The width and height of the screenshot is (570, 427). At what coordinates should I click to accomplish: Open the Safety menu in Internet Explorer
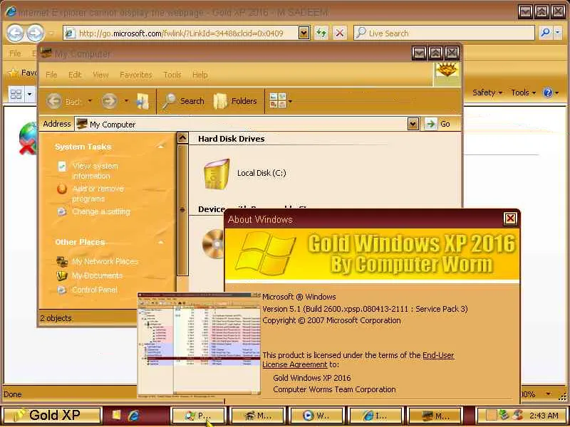(x=487, y=93)
